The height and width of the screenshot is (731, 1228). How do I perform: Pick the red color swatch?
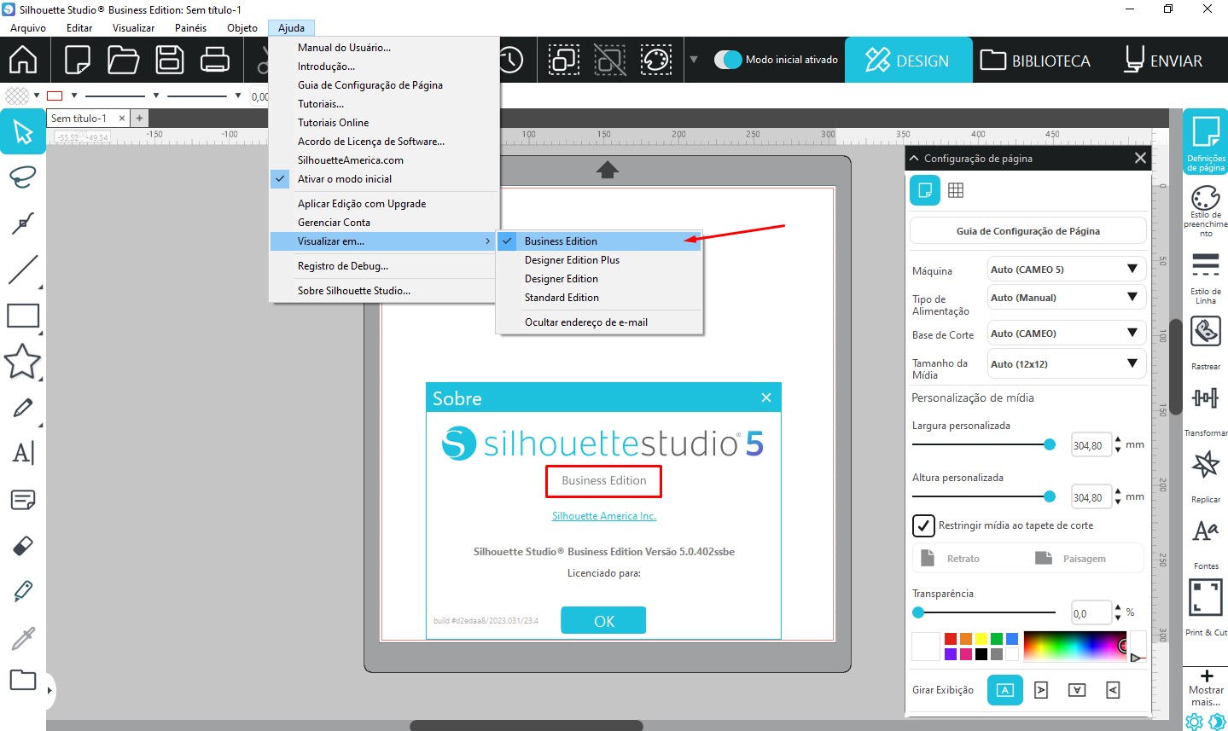[951, 639]
